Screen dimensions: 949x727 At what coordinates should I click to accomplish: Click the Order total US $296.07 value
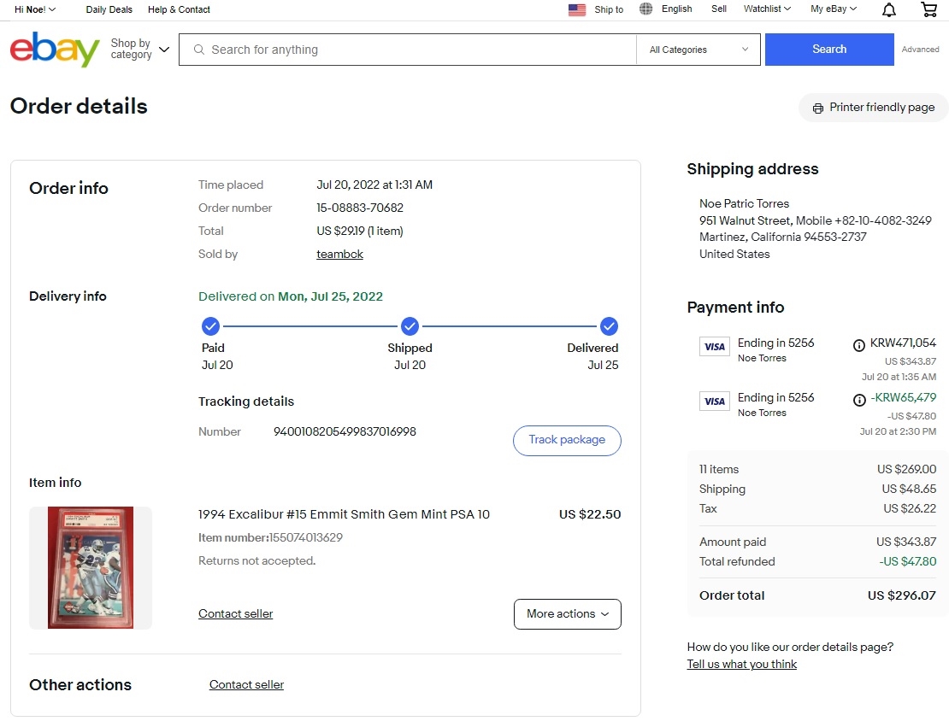901,595
